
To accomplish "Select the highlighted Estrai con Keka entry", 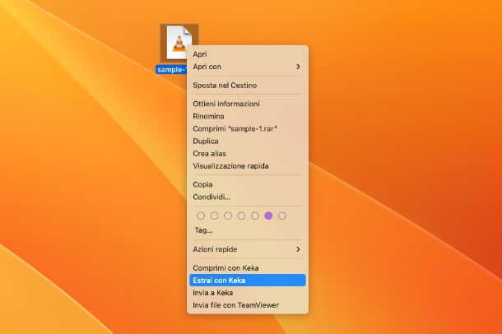I will click(248, 281).
